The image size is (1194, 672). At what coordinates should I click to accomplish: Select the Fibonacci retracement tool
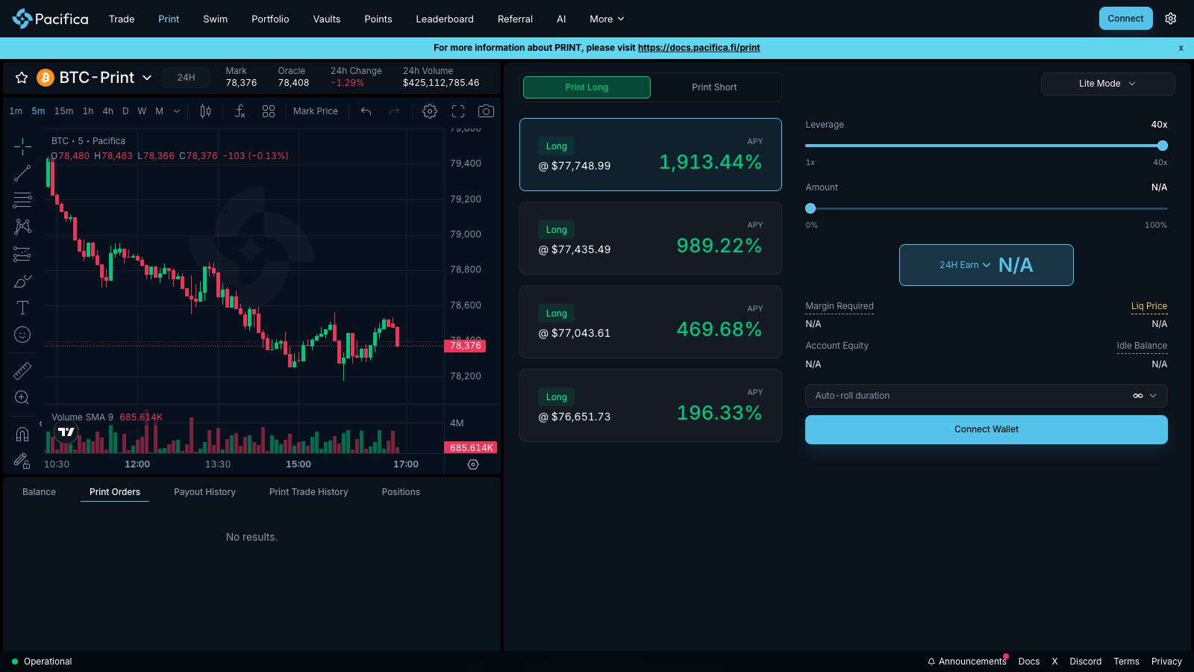tap(22, 200)
